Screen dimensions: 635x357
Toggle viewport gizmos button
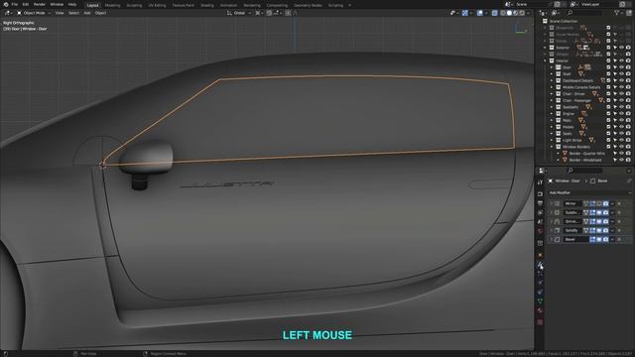(465, 13)
